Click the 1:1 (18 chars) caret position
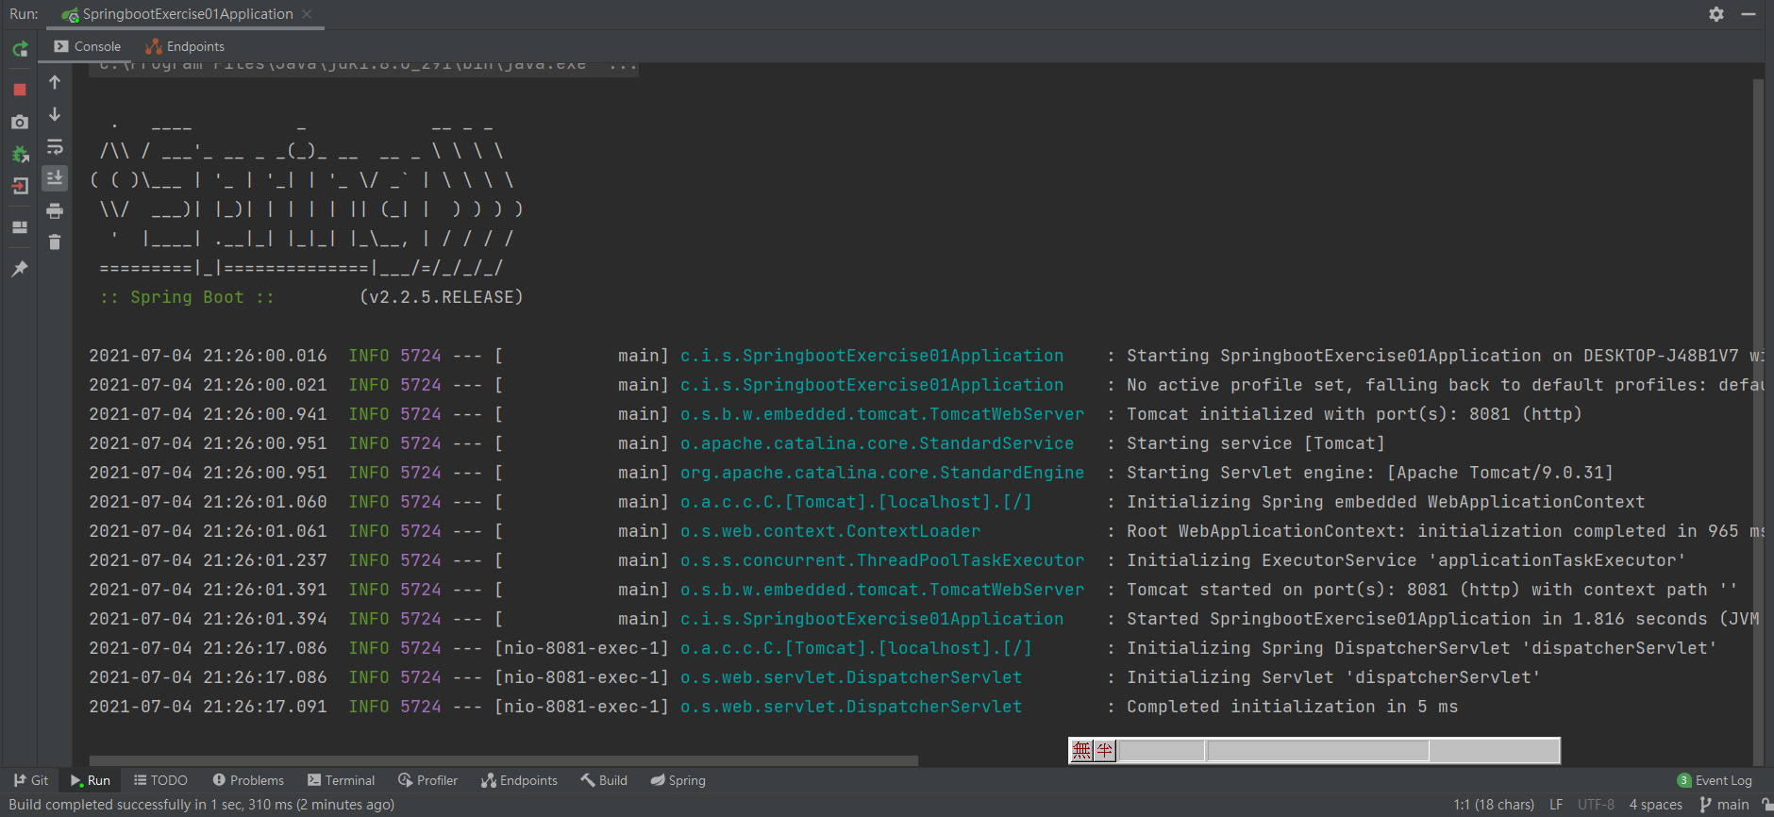1774x817 pixels. tap(1494, 805)
